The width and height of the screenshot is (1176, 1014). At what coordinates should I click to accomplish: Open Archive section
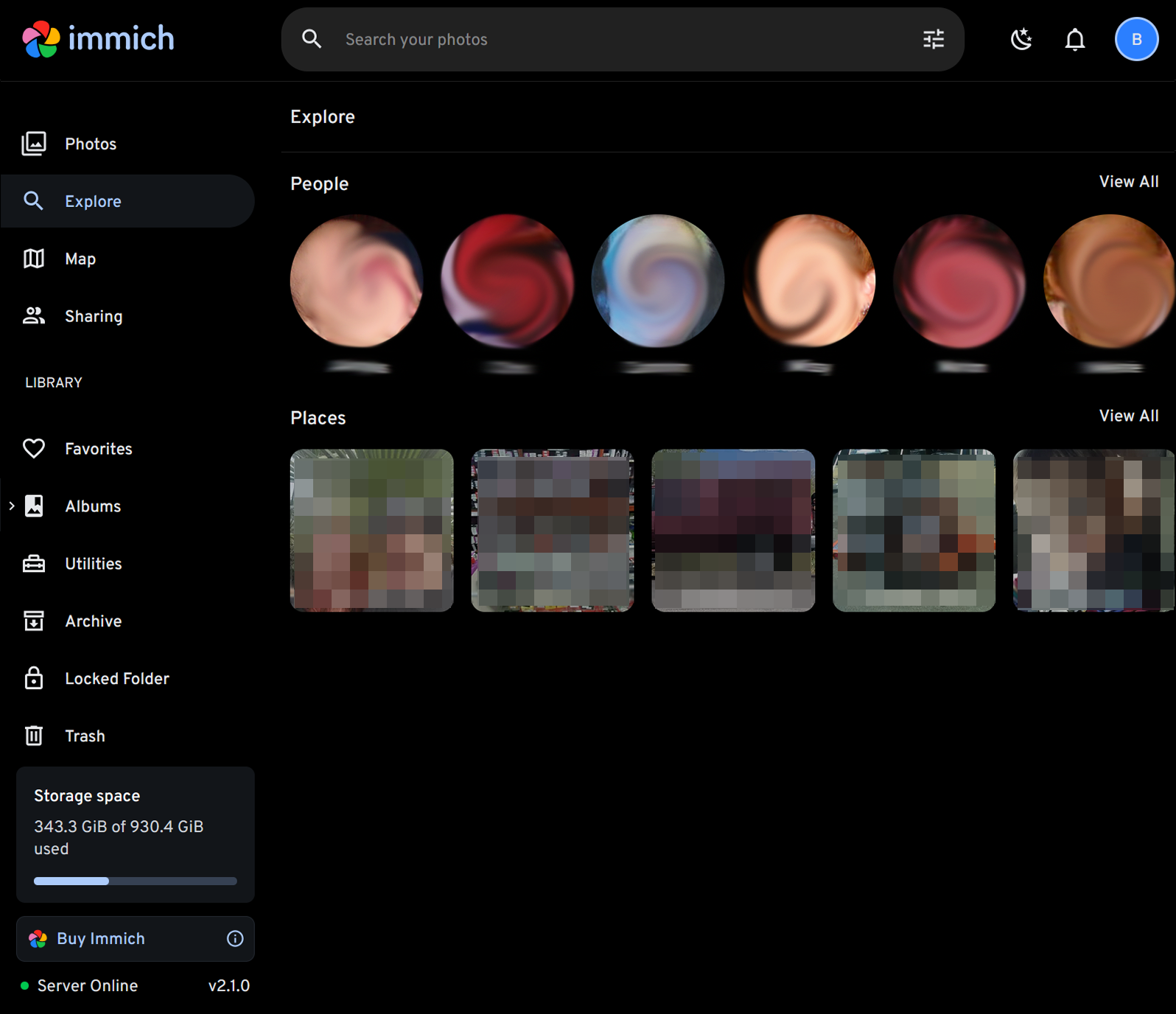[127, 621]
